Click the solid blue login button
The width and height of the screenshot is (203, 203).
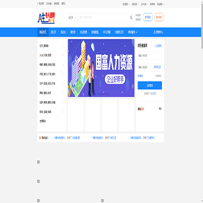point(149,85)
